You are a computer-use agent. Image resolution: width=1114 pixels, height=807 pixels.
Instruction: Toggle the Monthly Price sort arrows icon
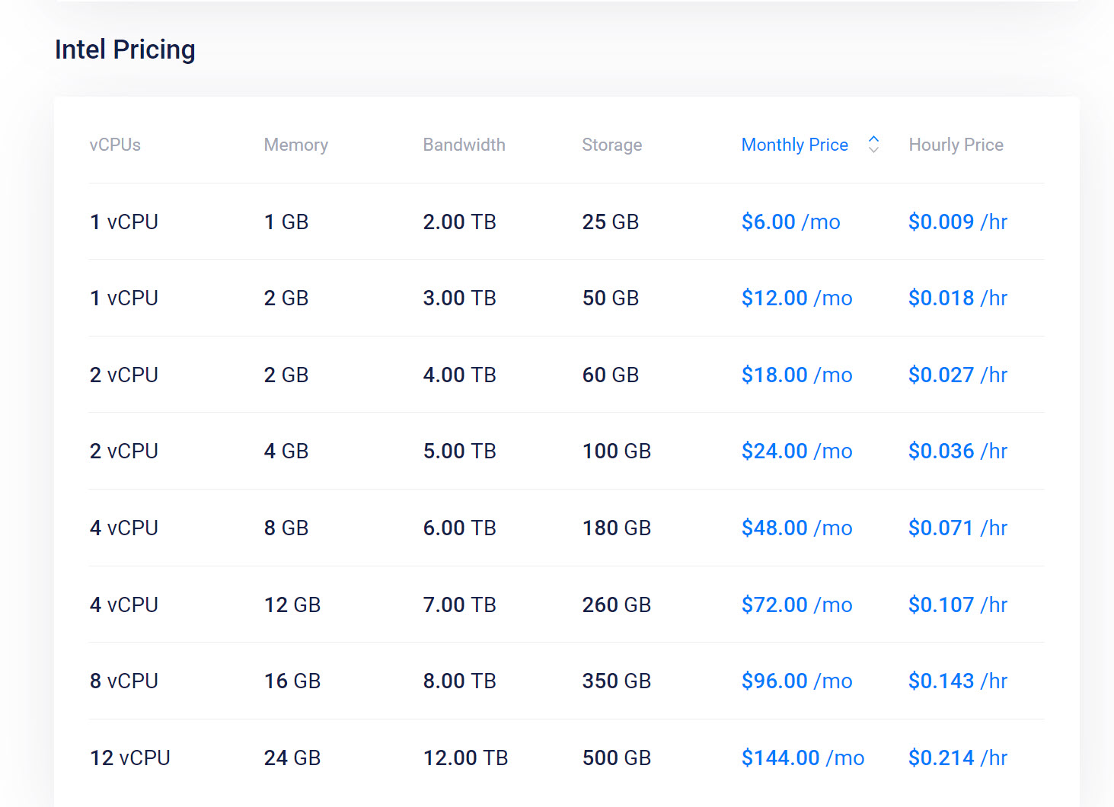pyautogui.click(x=873, y=145)
